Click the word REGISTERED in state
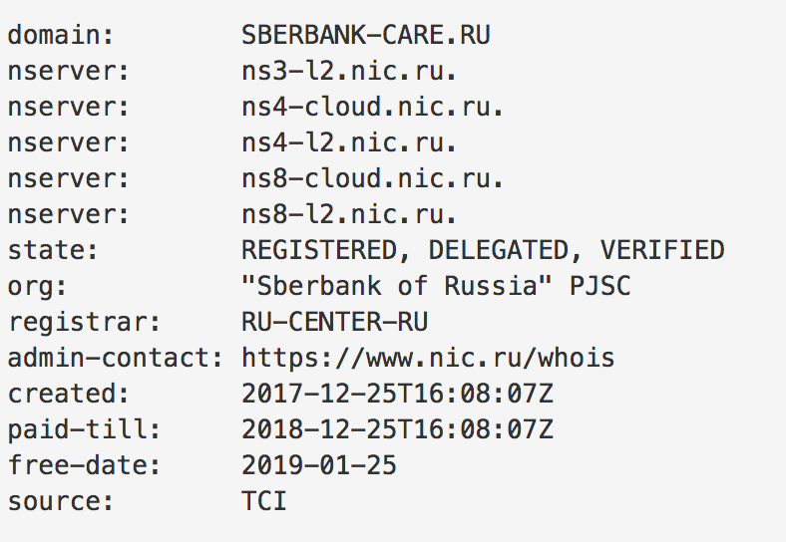The width and height of the screenshot is (786, 542). click(x=319, y=250)
